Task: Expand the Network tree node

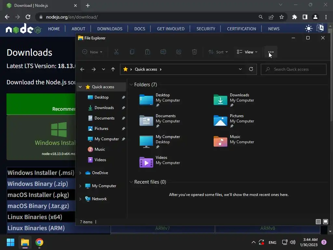Action: coord(80,199)
